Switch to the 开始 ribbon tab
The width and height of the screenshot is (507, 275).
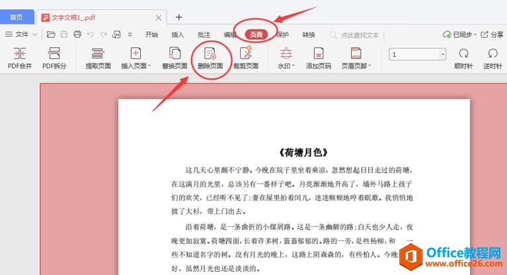coord(151,34)
